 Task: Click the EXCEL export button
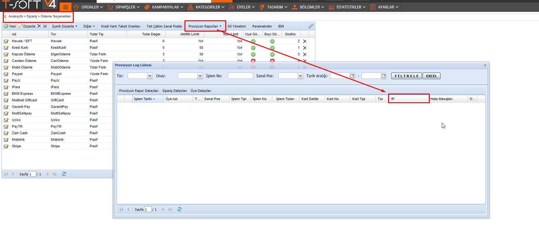431,76
